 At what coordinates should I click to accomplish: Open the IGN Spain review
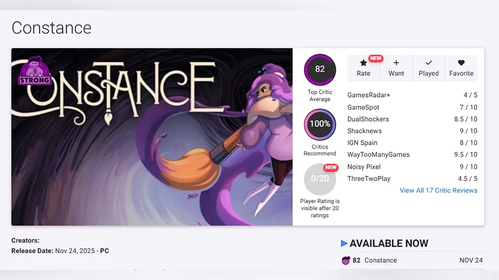(x=413, y=143)
